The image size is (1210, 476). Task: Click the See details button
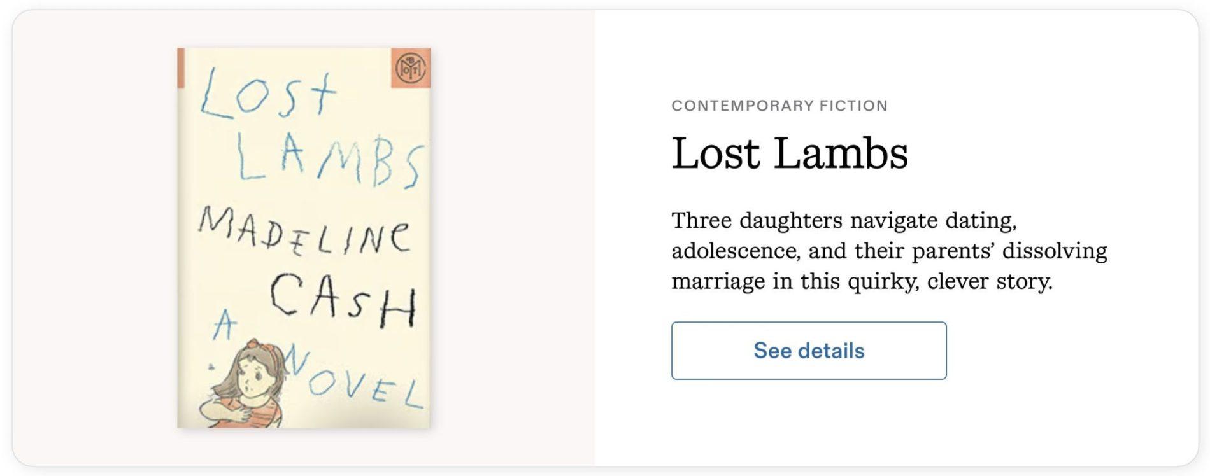808,351
